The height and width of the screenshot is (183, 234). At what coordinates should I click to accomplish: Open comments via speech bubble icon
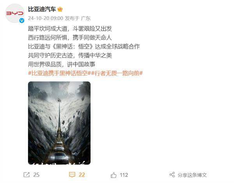(x=72, y=175)
